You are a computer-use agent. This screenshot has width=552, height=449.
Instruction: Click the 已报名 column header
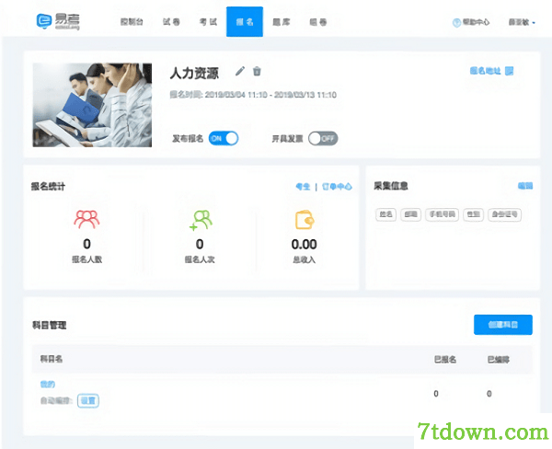click(x=445, y=359)
